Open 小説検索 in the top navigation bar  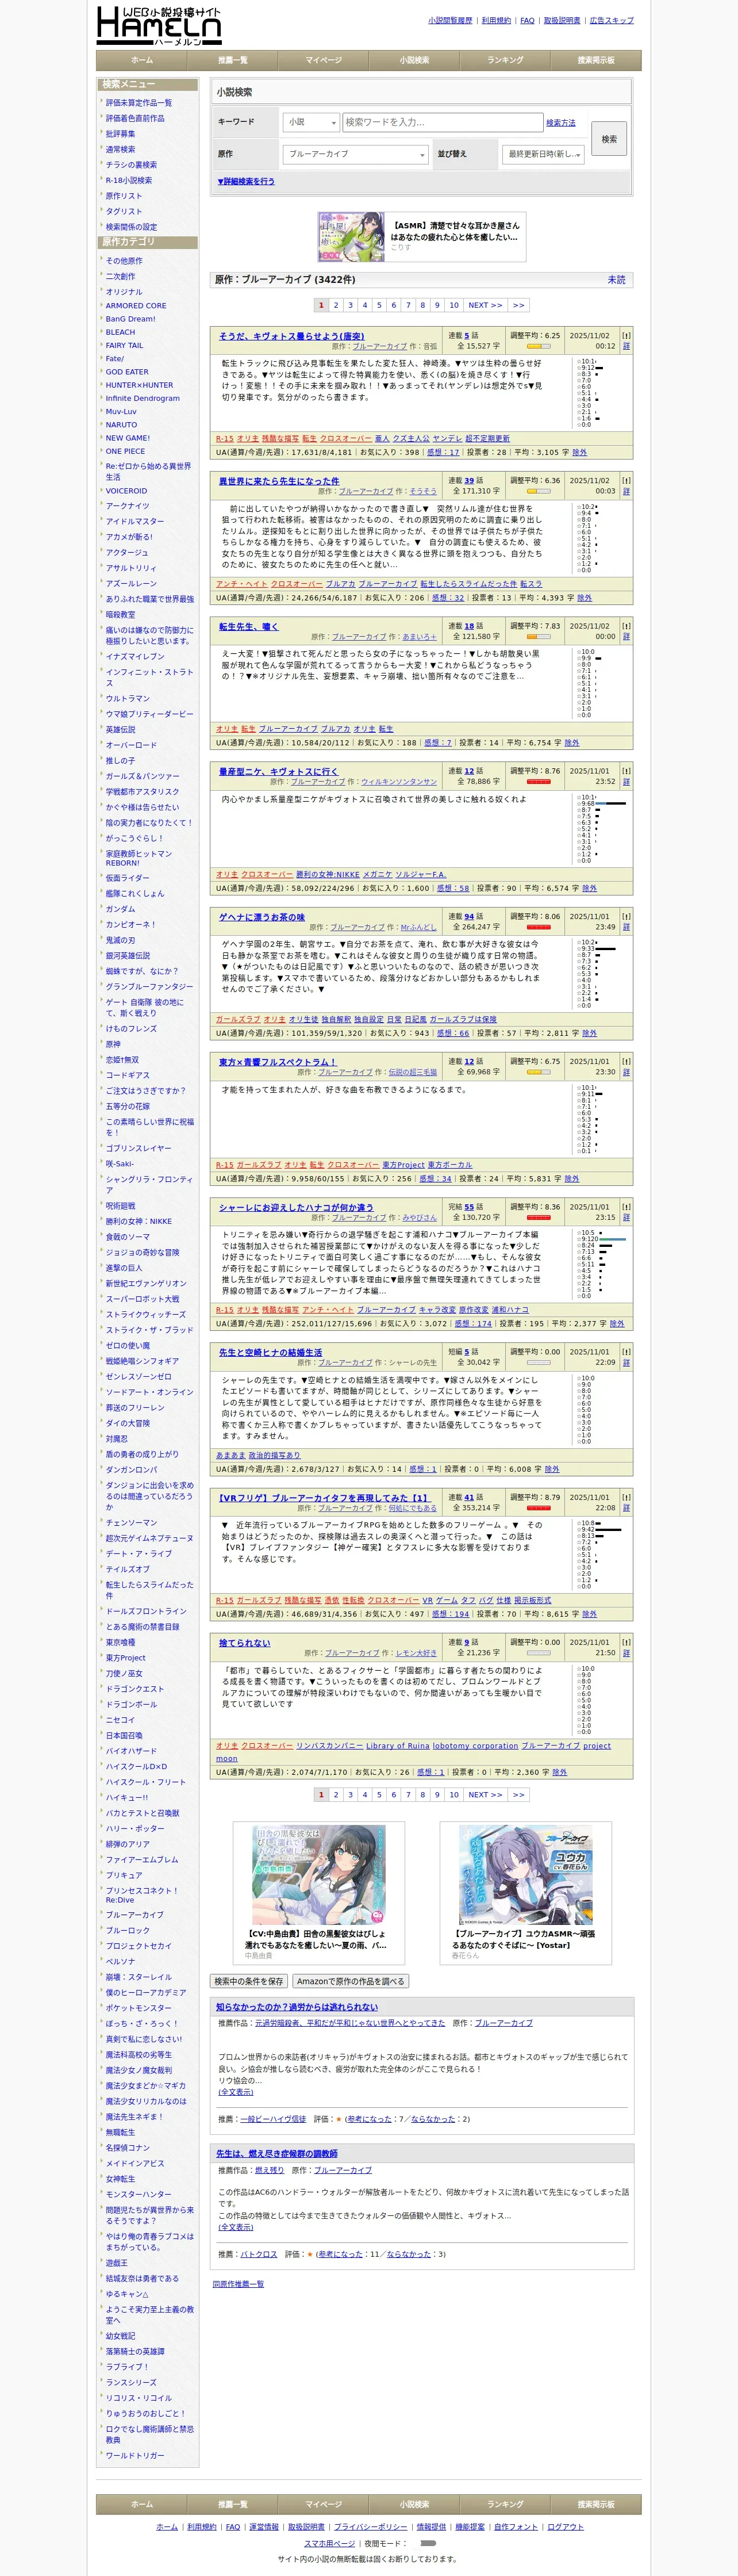point(414,60)
